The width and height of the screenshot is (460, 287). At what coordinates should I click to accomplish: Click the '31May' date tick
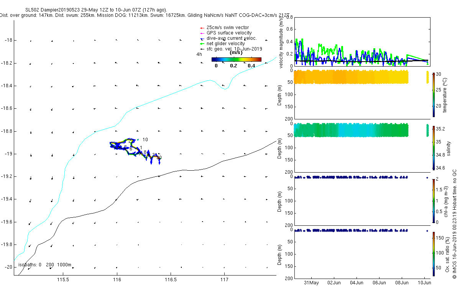pos(311,283)
